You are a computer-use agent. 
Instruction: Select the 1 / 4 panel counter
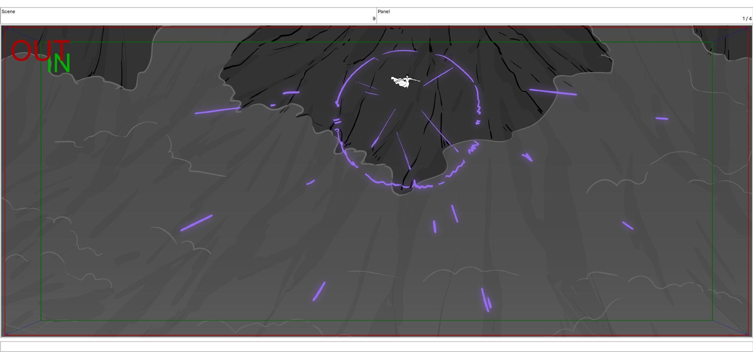(747, 18)
